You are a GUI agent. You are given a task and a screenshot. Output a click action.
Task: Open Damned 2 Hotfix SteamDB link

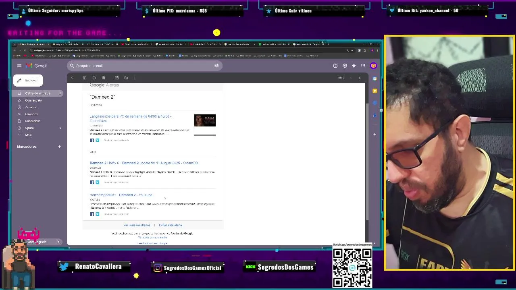tap(144, 163)
